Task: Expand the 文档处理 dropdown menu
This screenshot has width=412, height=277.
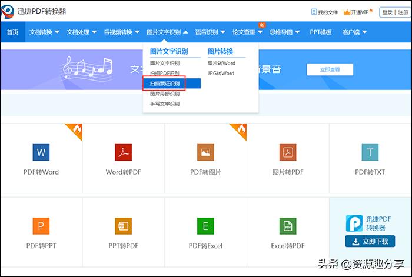Action: [x=82, y=32]
